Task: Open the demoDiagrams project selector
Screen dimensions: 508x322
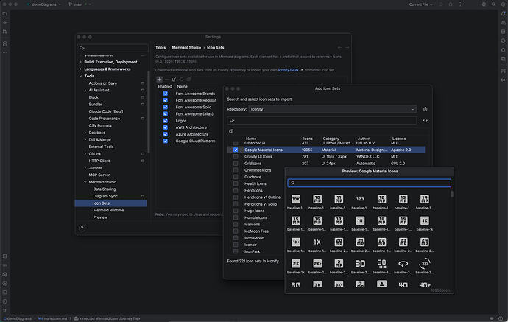Action: 43,4
